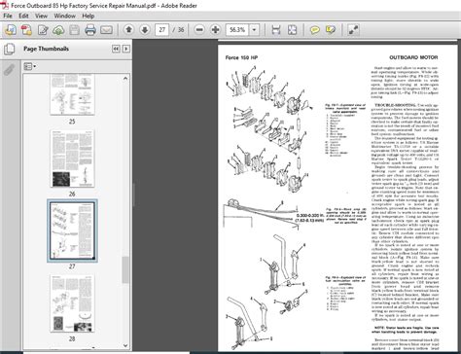
Task: Select the highlight text tool
Action: (x=331, y=30)
